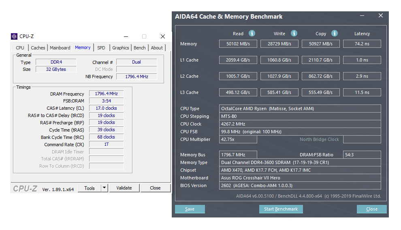
Task: Click the AIDA64 Close button at bottom
Action: [371, 209]
